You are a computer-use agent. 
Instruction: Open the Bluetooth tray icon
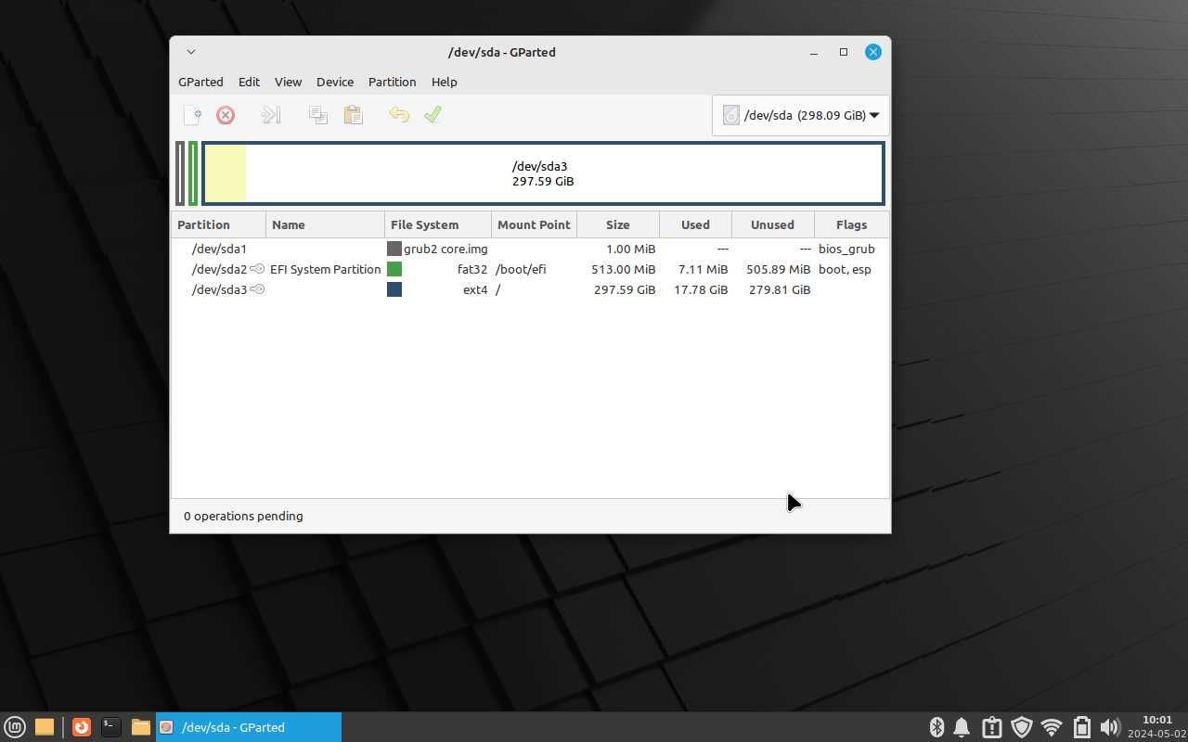coord(936,727)
